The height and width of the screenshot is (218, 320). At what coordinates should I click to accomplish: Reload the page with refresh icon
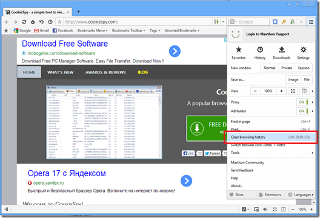coord(24,22)
